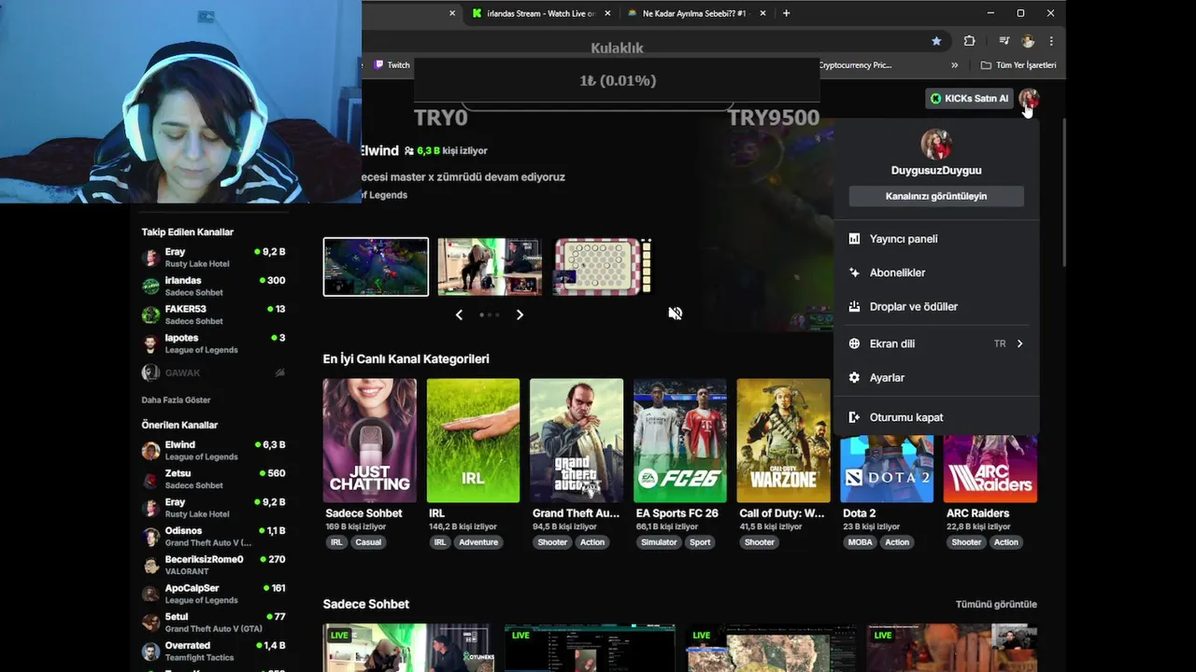This screenshot has height=672, width=1196.
Task: Open the Call of Duty Warzone category
Action: tap(783, 441)
